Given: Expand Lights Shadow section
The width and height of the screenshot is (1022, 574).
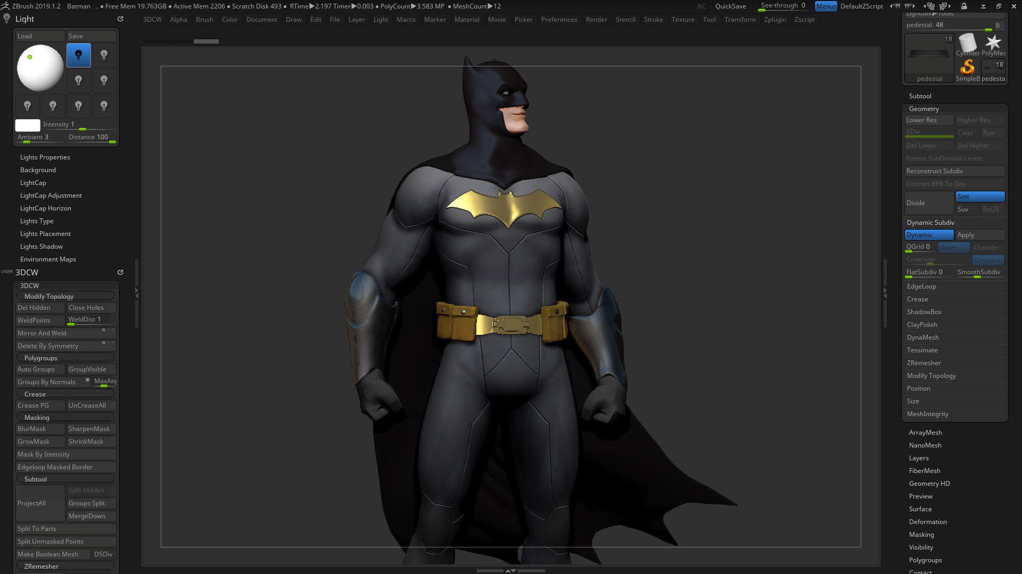Looking at the screenshot, I should point(42,247).
